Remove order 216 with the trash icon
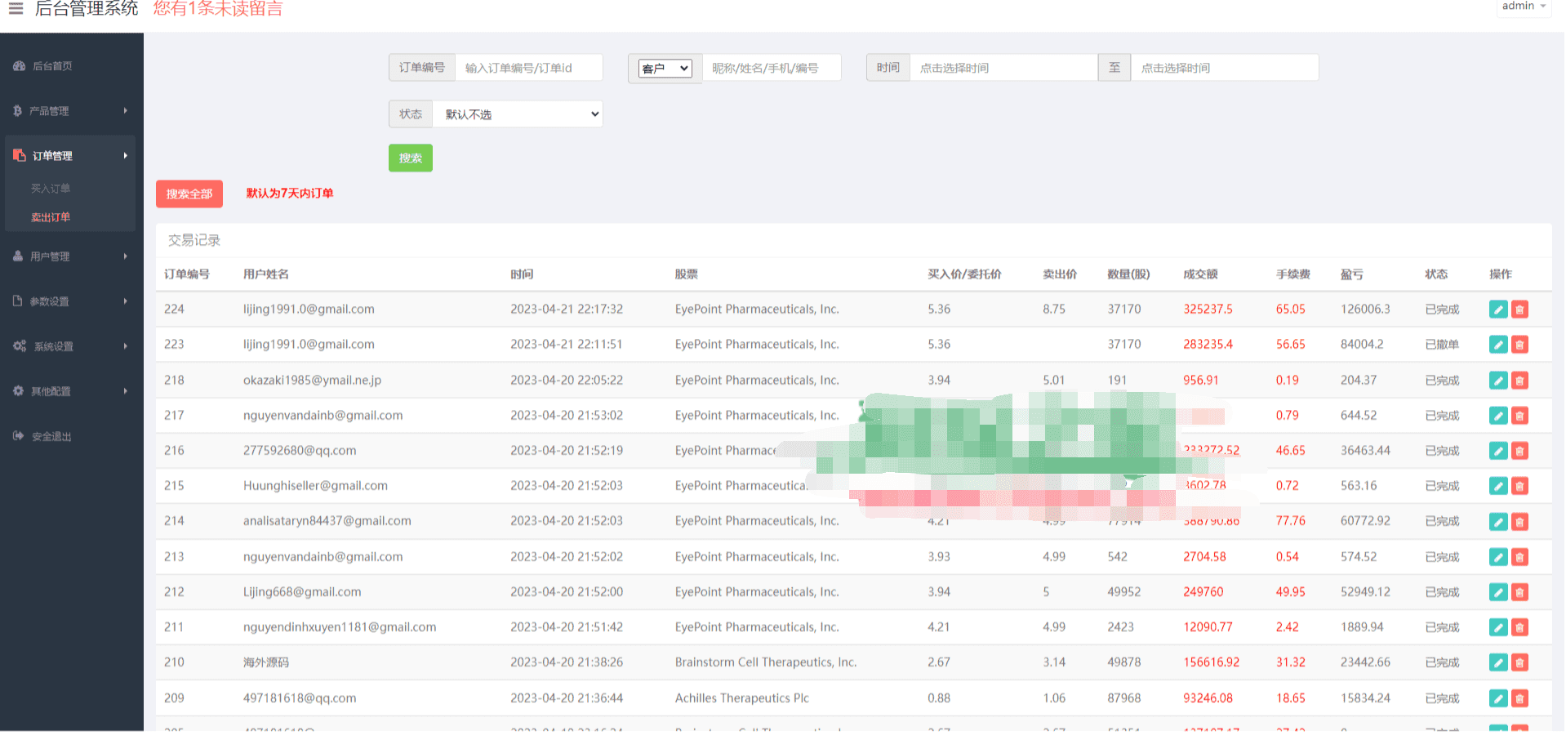The image size is (1566, 735). point(1519,451)
